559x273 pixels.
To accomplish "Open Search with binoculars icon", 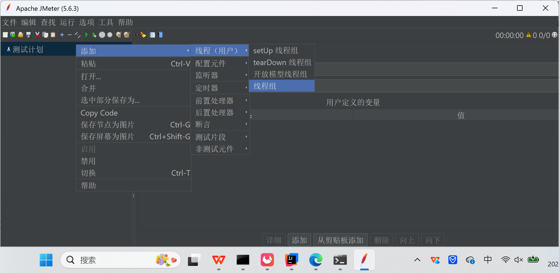I will click(x=136, y=35).
